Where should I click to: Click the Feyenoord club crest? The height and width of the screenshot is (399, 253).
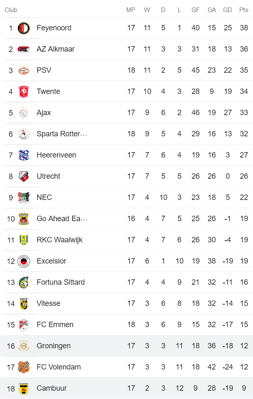point(24,28)
